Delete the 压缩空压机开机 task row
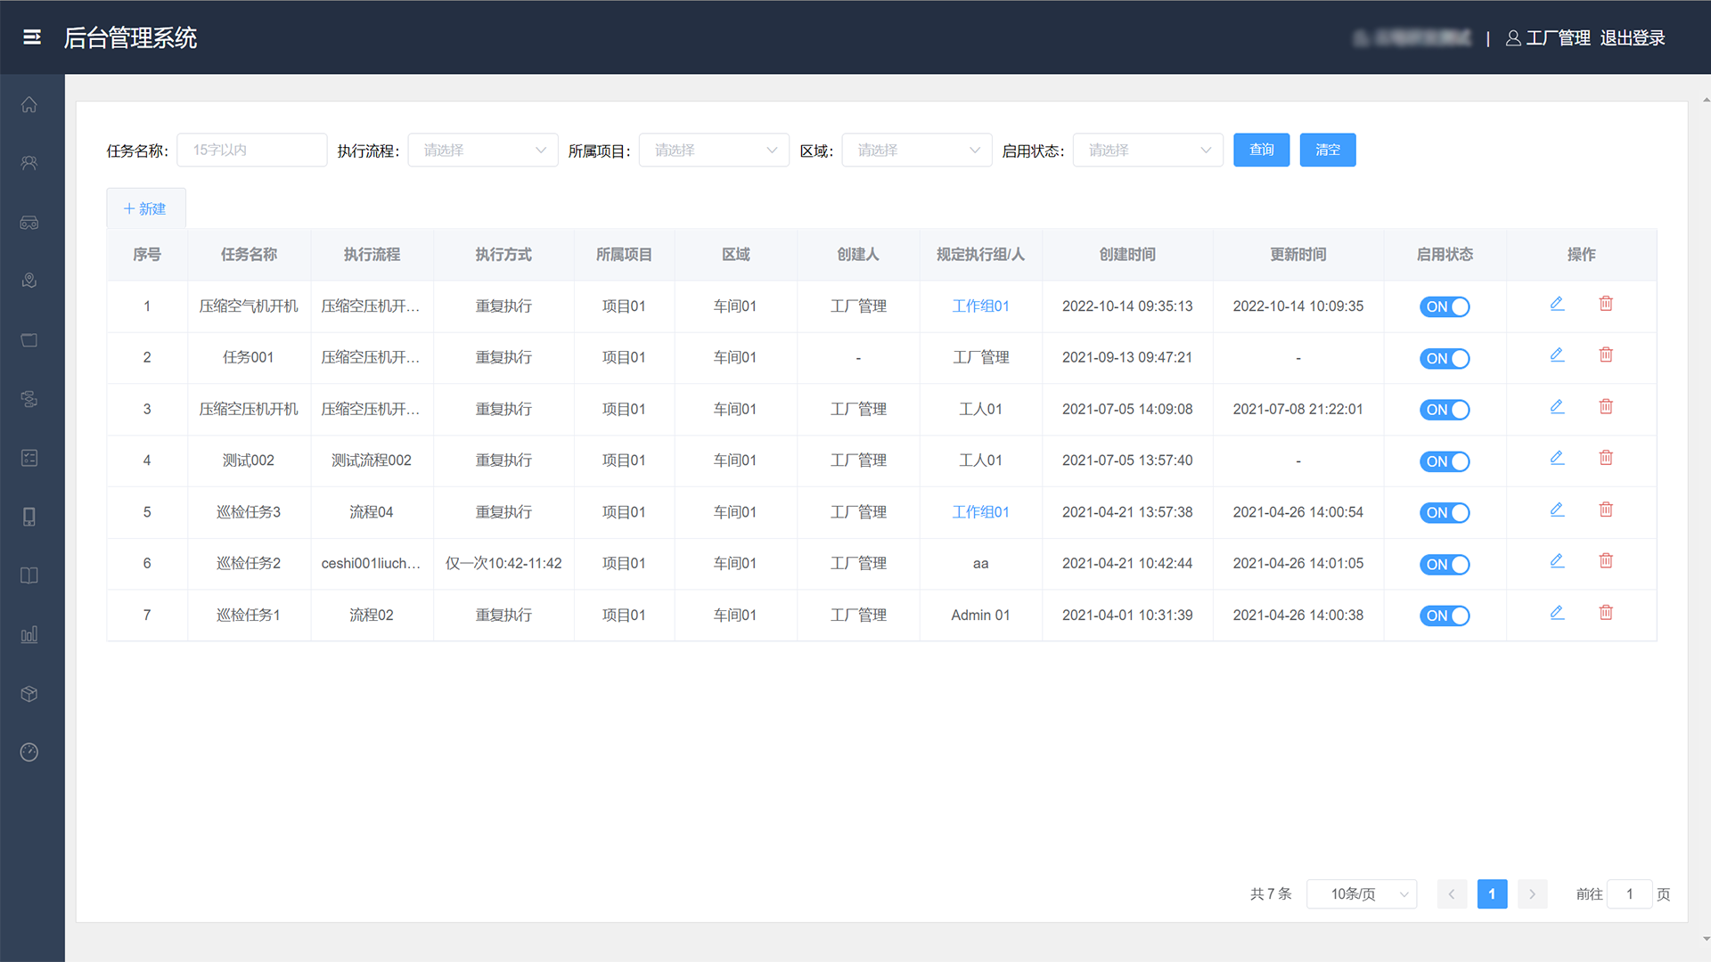1711x962 pixels. [x=1606, y=407]
